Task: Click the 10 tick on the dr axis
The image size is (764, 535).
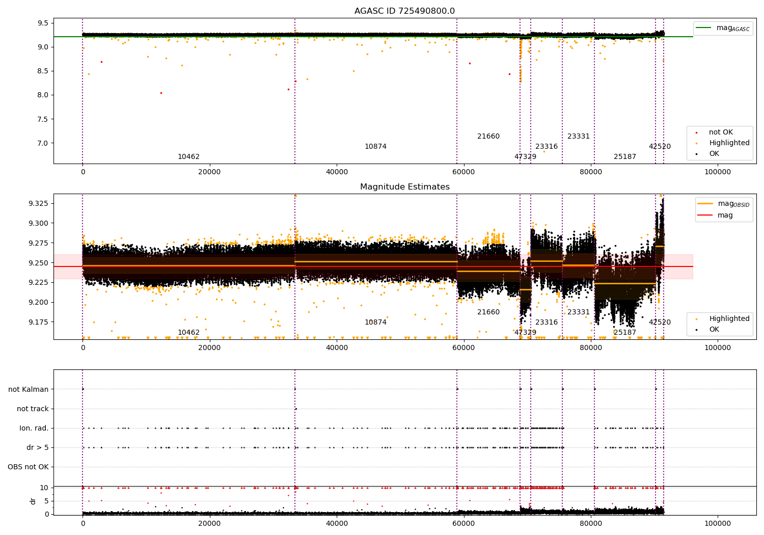Action: click(x=44, y=488)
